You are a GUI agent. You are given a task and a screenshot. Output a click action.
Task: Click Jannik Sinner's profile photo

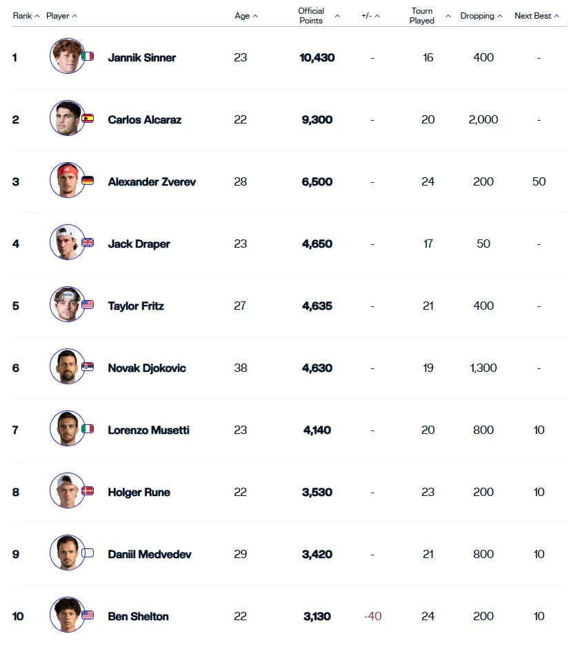tap(67, 57)
